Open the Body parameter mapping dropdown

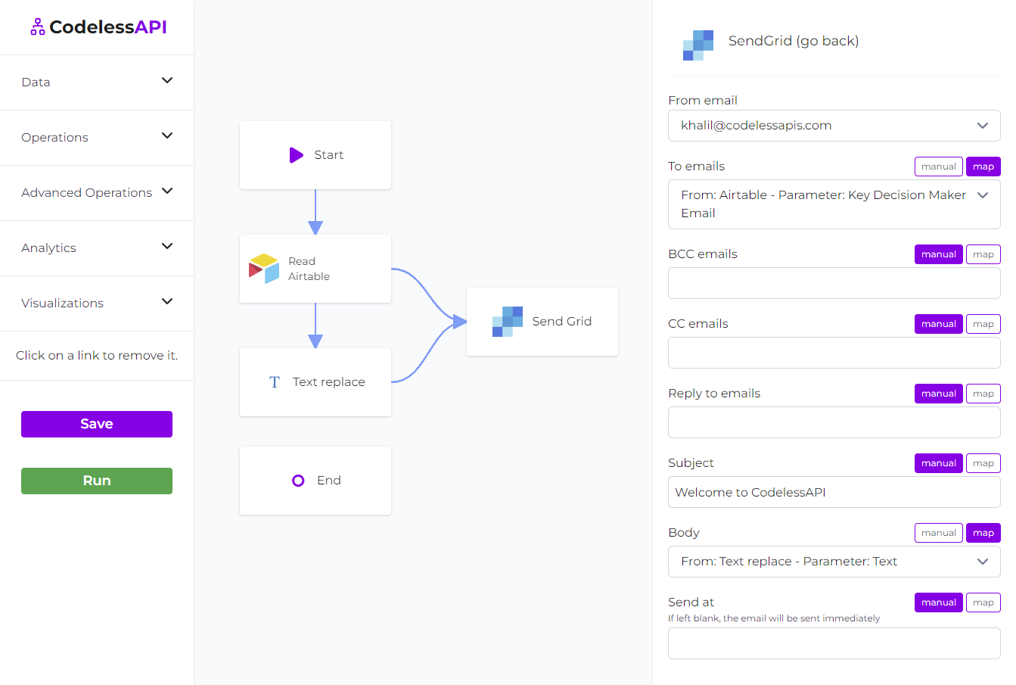pos(834,562)
